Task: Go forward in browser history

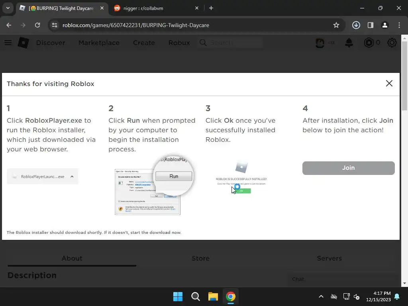Action: pos(23,25)
